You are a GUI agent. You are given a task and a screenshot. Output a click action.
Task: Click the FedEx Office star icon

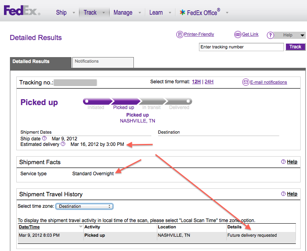click(x=182, y=12)
